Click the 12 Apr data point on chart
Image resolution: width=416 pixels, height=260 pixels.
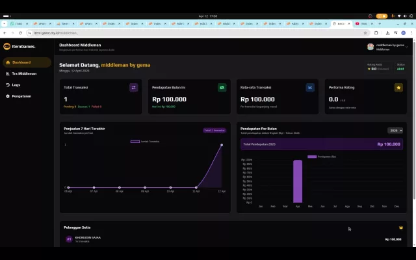click(x=222, y=145)
